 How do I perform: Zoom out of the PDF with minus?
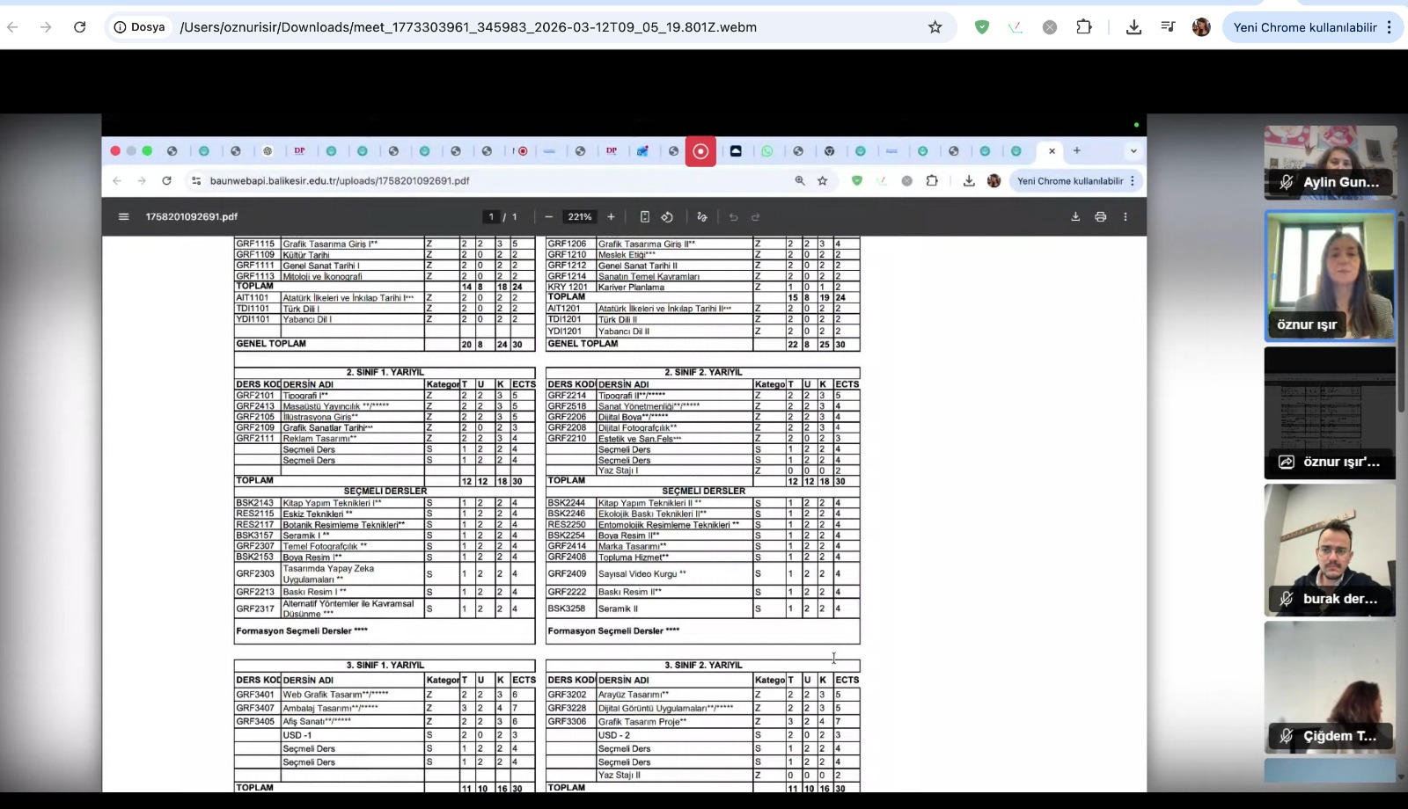click(549, 217)
